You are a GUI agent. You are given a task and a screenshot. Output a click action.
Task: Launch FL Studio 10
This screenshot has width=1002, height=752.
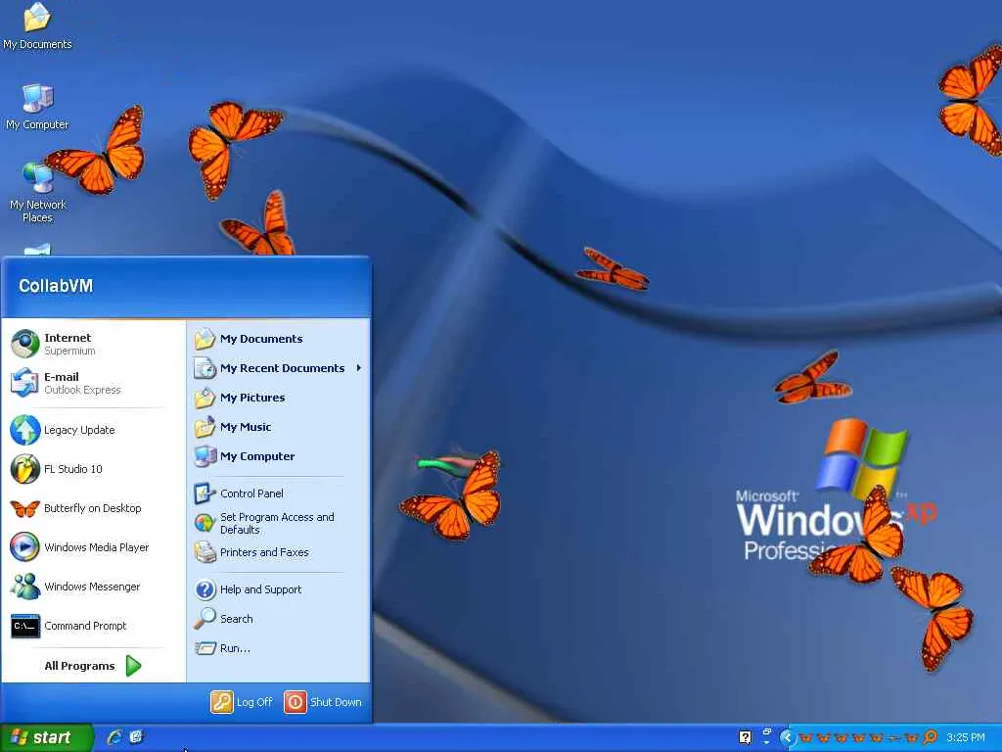[x=94, y=469]
